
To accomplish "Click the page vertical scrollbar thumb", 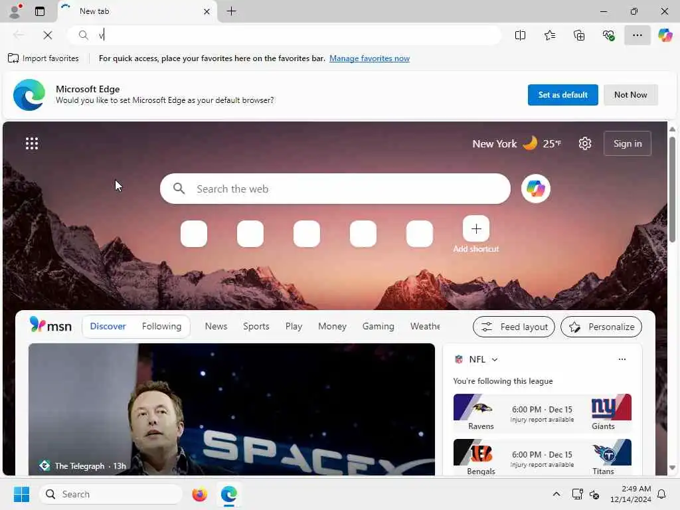I will coord(672,189).
